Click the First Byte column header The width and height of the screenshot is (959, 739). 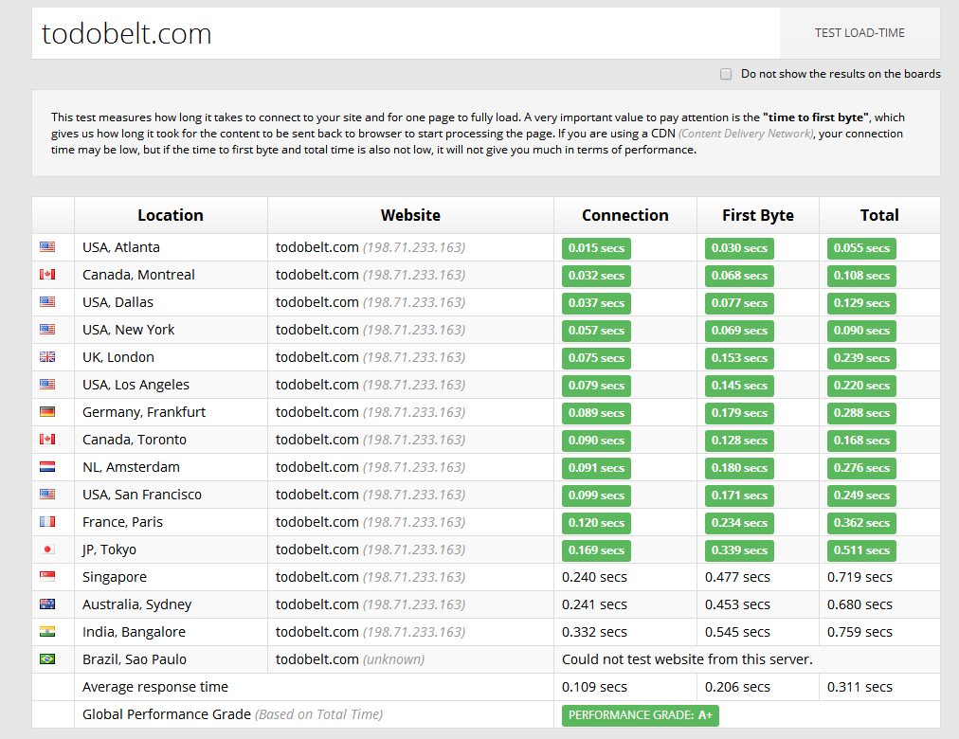[x=758, y=215]
